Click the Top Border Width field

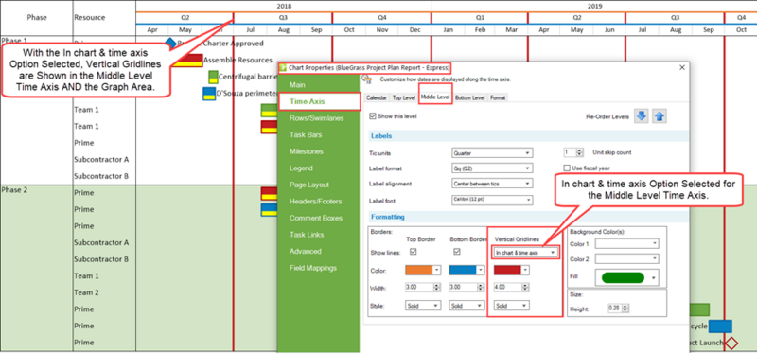pos(423,288)
